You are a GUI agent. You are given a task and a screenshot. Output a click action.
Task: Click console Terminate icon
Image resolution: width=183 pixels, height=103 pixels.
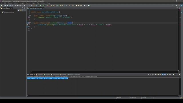click(x=149, y=74)
